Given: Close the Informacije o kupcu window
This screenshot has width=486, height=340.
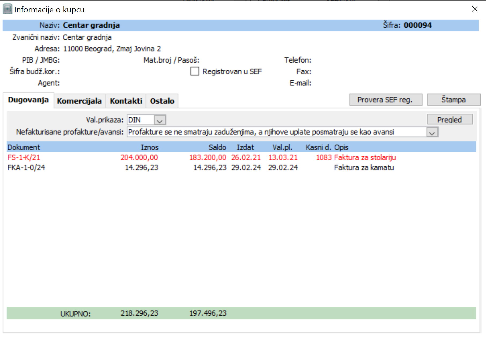Looking at the screenshot, I should [474, 9].
